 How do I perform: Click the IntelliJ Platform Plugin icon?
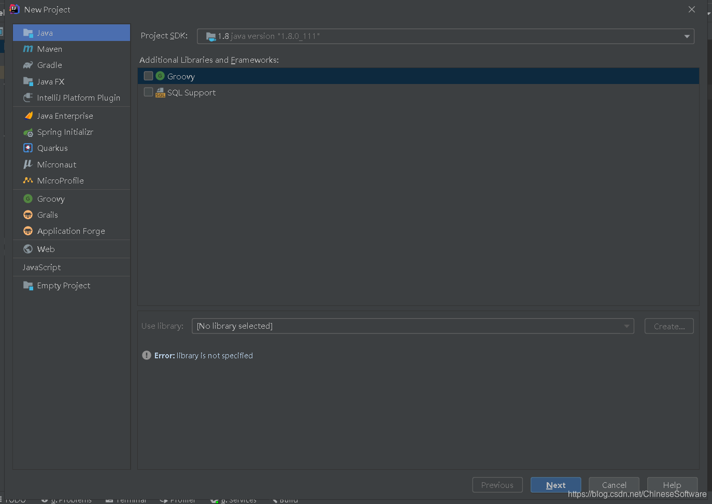(28, 97)
